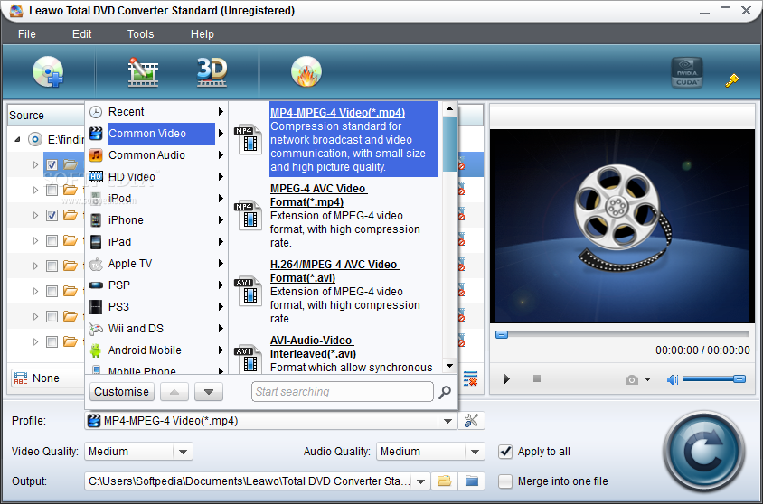Expand the last title tree row

point(35,341)
